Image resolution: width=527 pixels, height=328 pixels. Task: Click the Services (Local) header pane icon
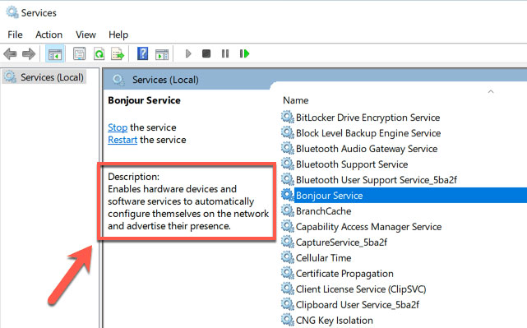pos(118,80)
